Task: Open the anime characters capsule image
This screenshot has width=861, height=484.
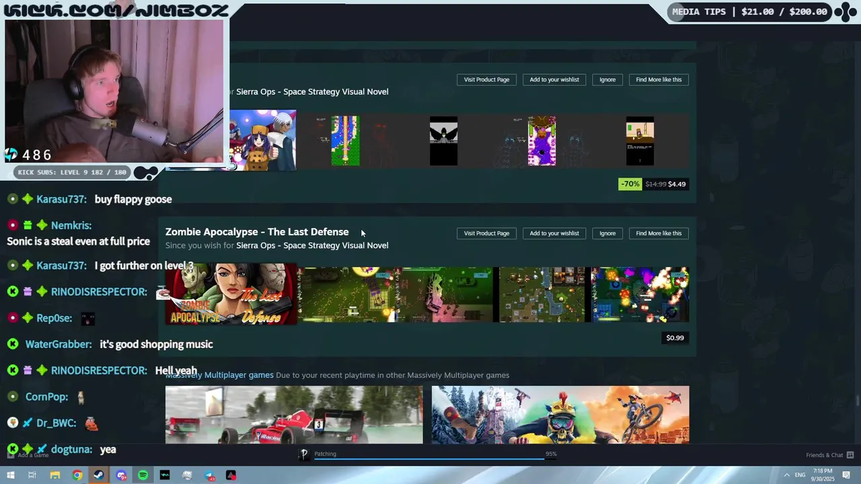Action: coord(263,140)
